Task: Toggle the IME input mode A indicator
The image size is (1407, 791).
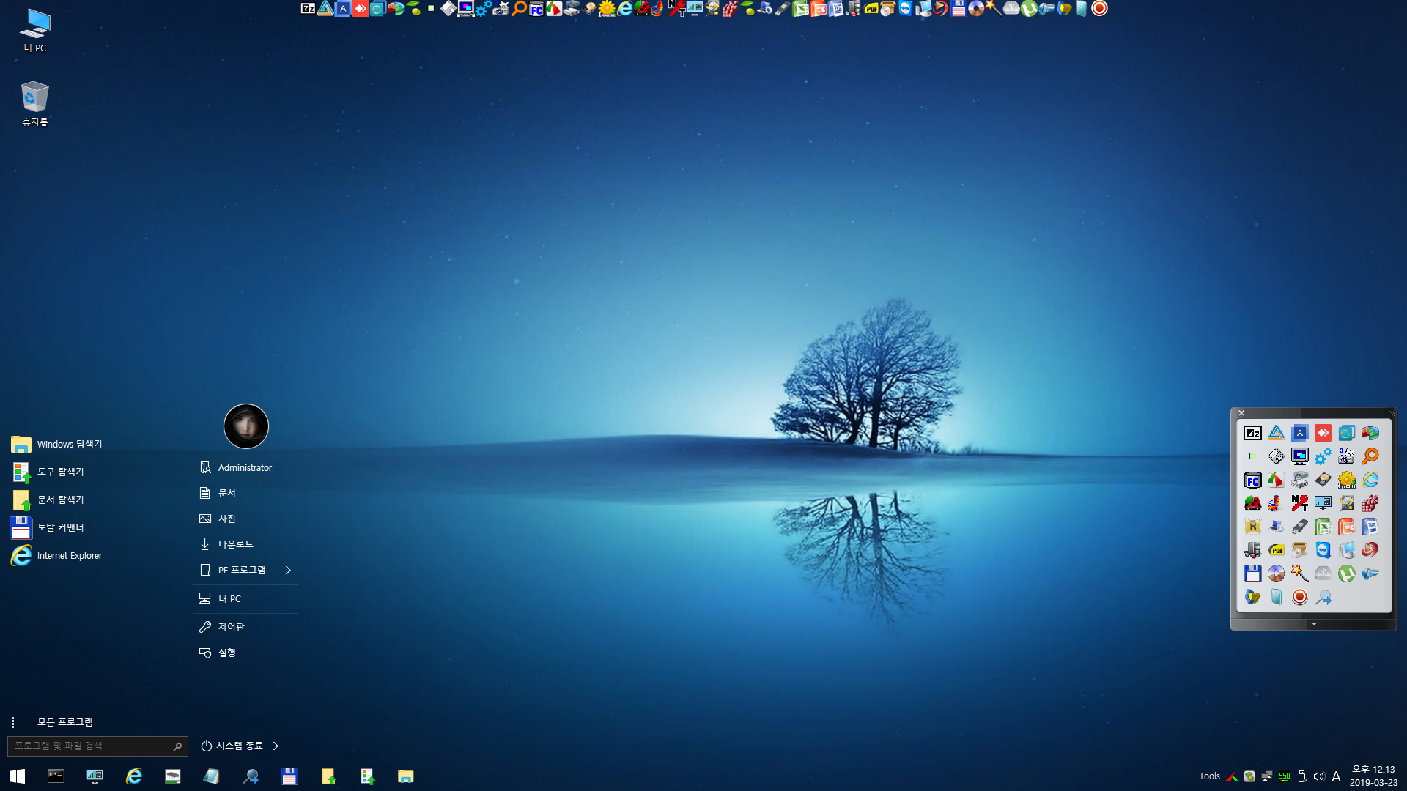Action: pyautogui.click(x=1336, y=776)
